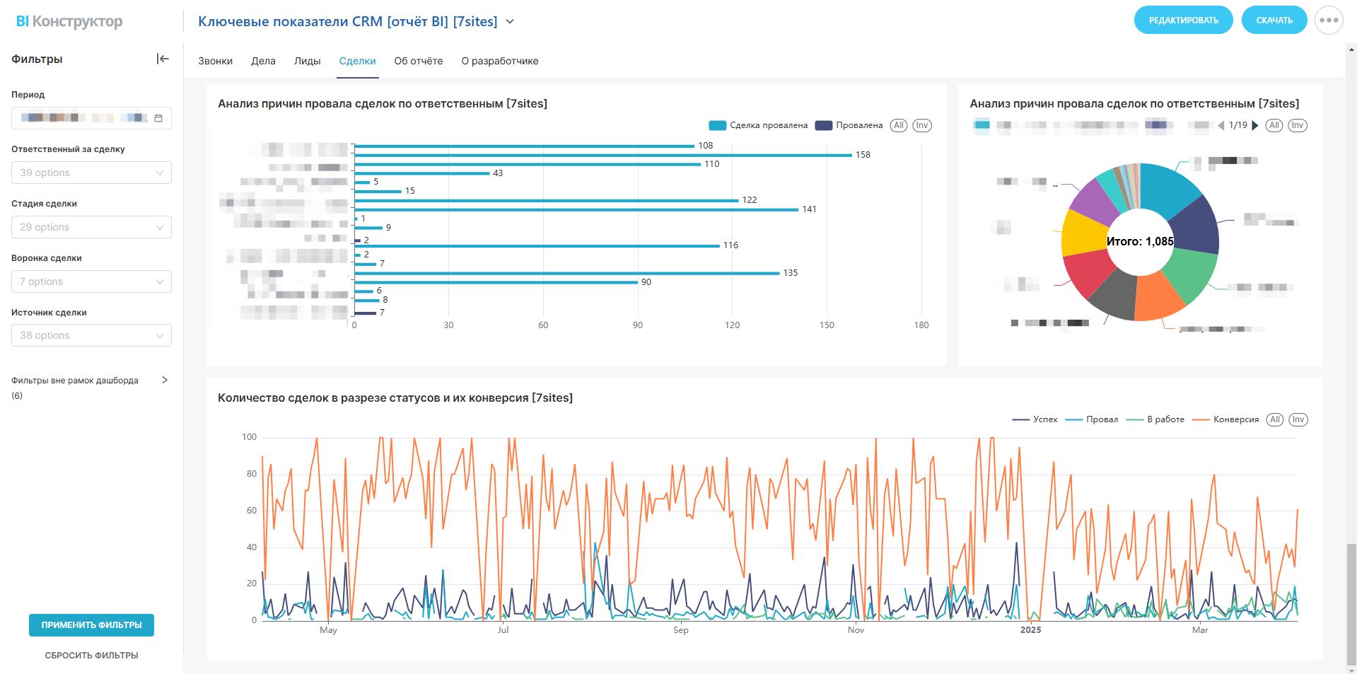This screenshot has height=674, width=1357.
Task: Open Ответственный за сделку dropdown
Action: tap(91, 173)
